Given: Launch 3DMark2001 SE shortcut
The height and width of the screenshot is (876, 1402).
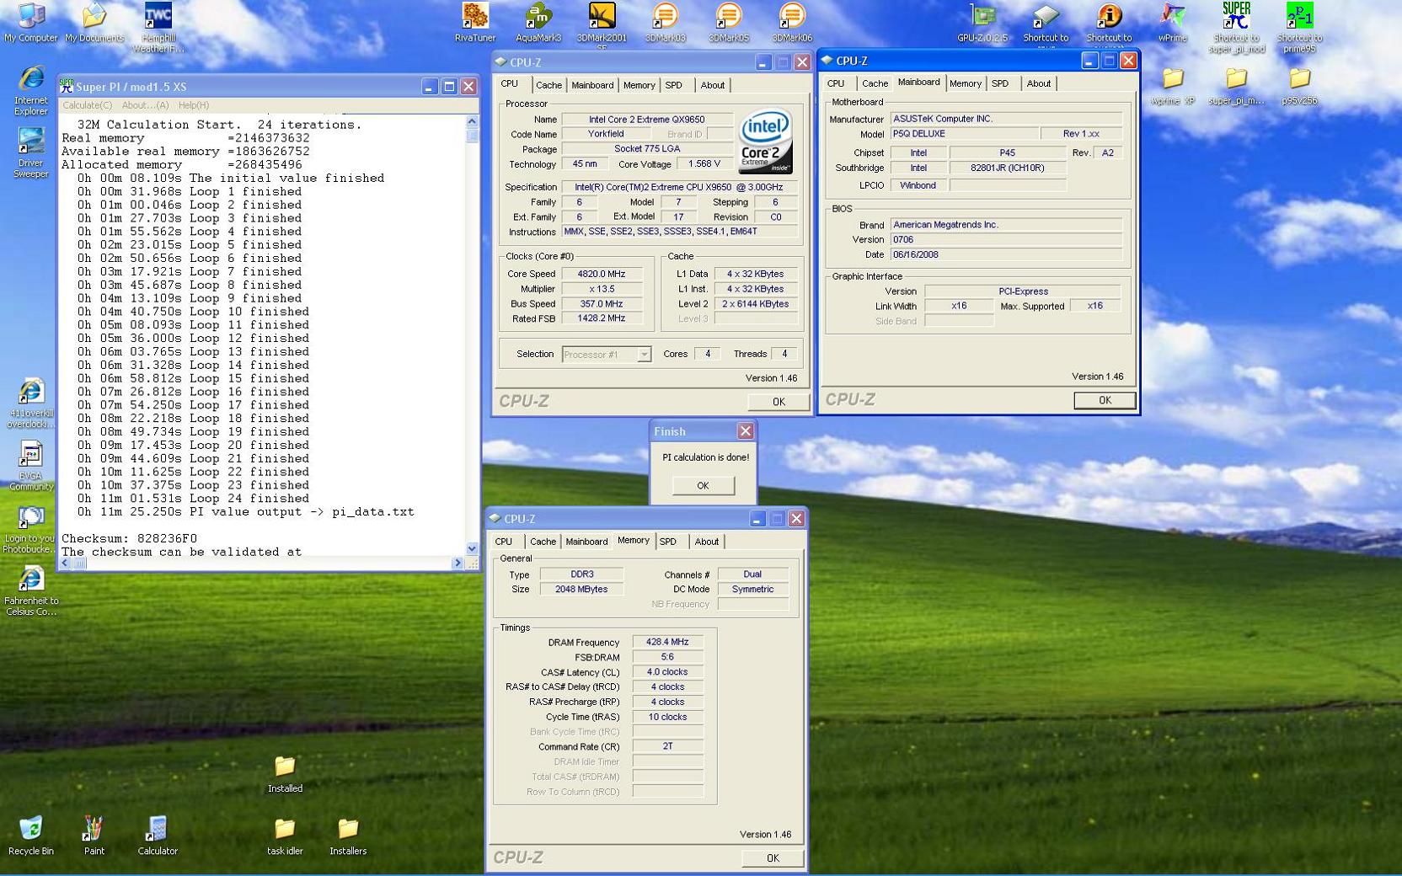Looking at the screenshot, I should click(x=602, y=25).
